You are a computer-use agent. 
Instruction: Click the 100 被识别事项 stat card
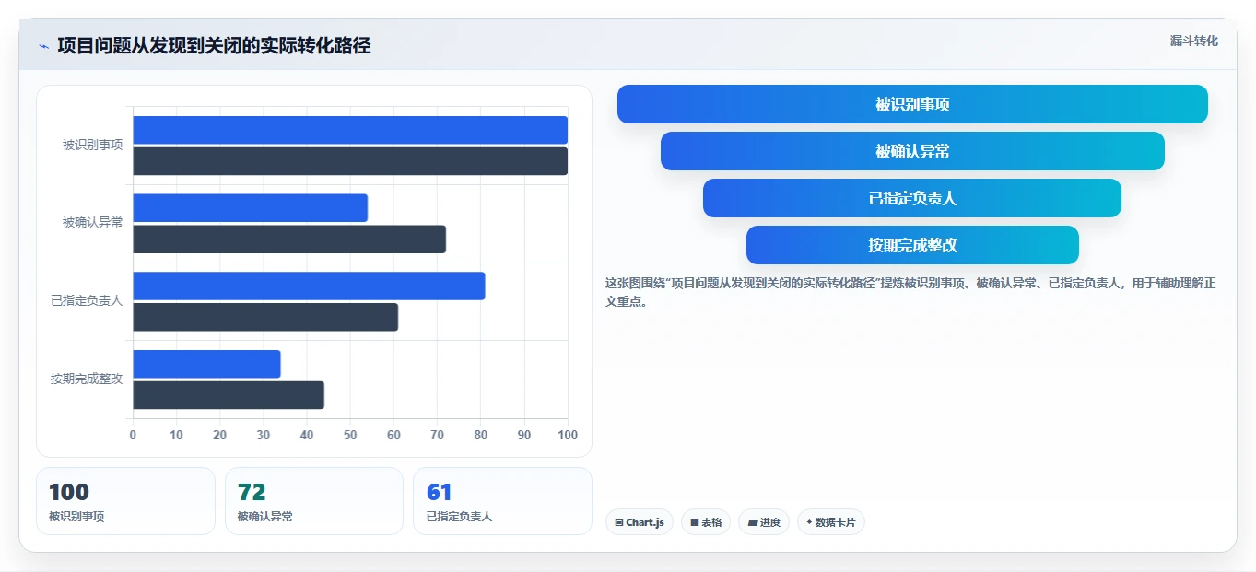[125, 501]
